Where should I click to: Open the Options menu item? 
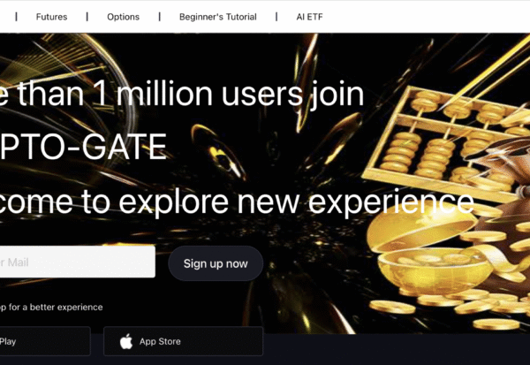tap(123, 17)
